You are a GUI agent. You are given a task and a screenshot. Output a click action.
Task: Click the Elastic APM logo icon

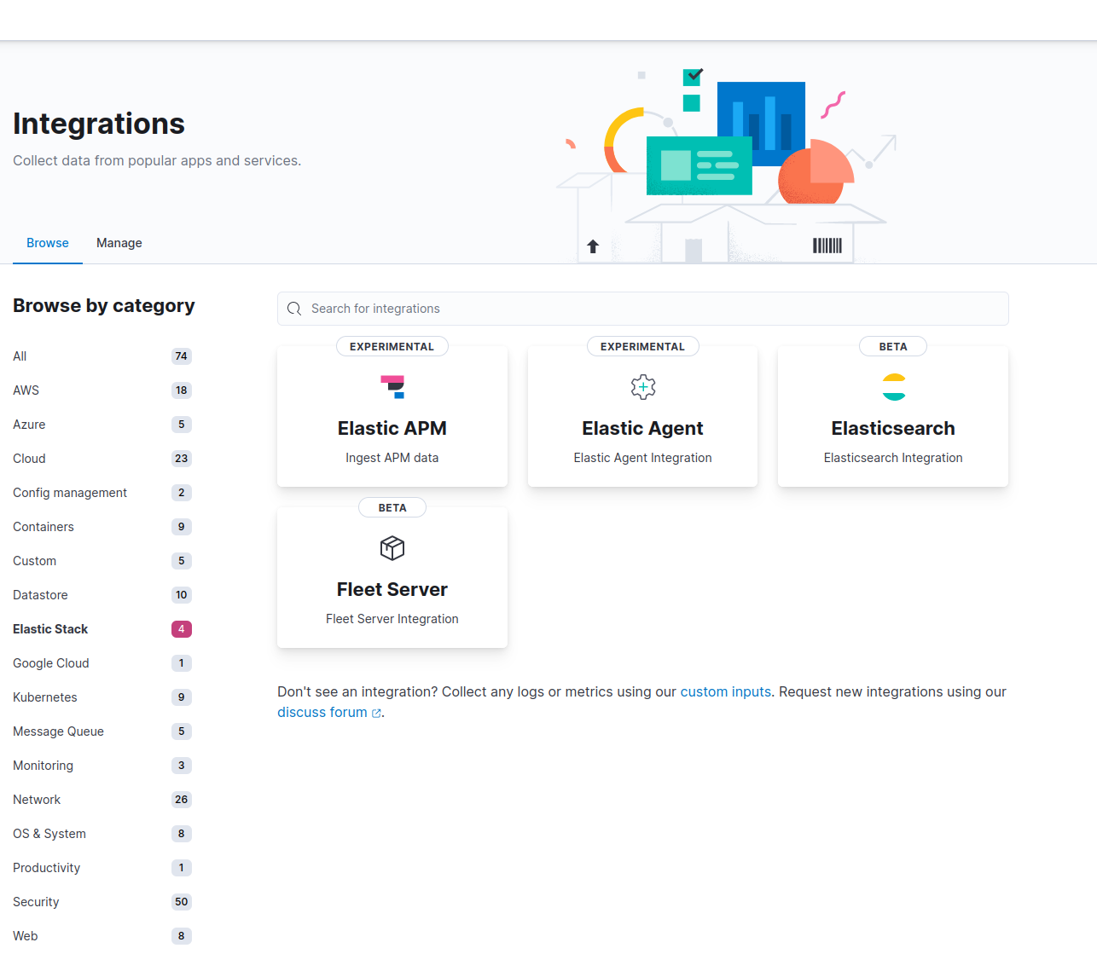(392, 387)
